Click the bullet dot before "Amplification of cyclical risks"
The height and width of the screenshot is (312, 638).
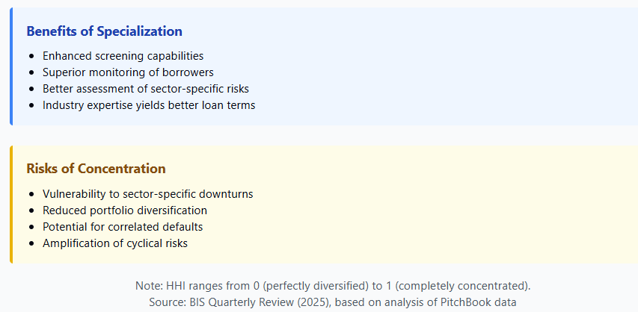(30, 244)
